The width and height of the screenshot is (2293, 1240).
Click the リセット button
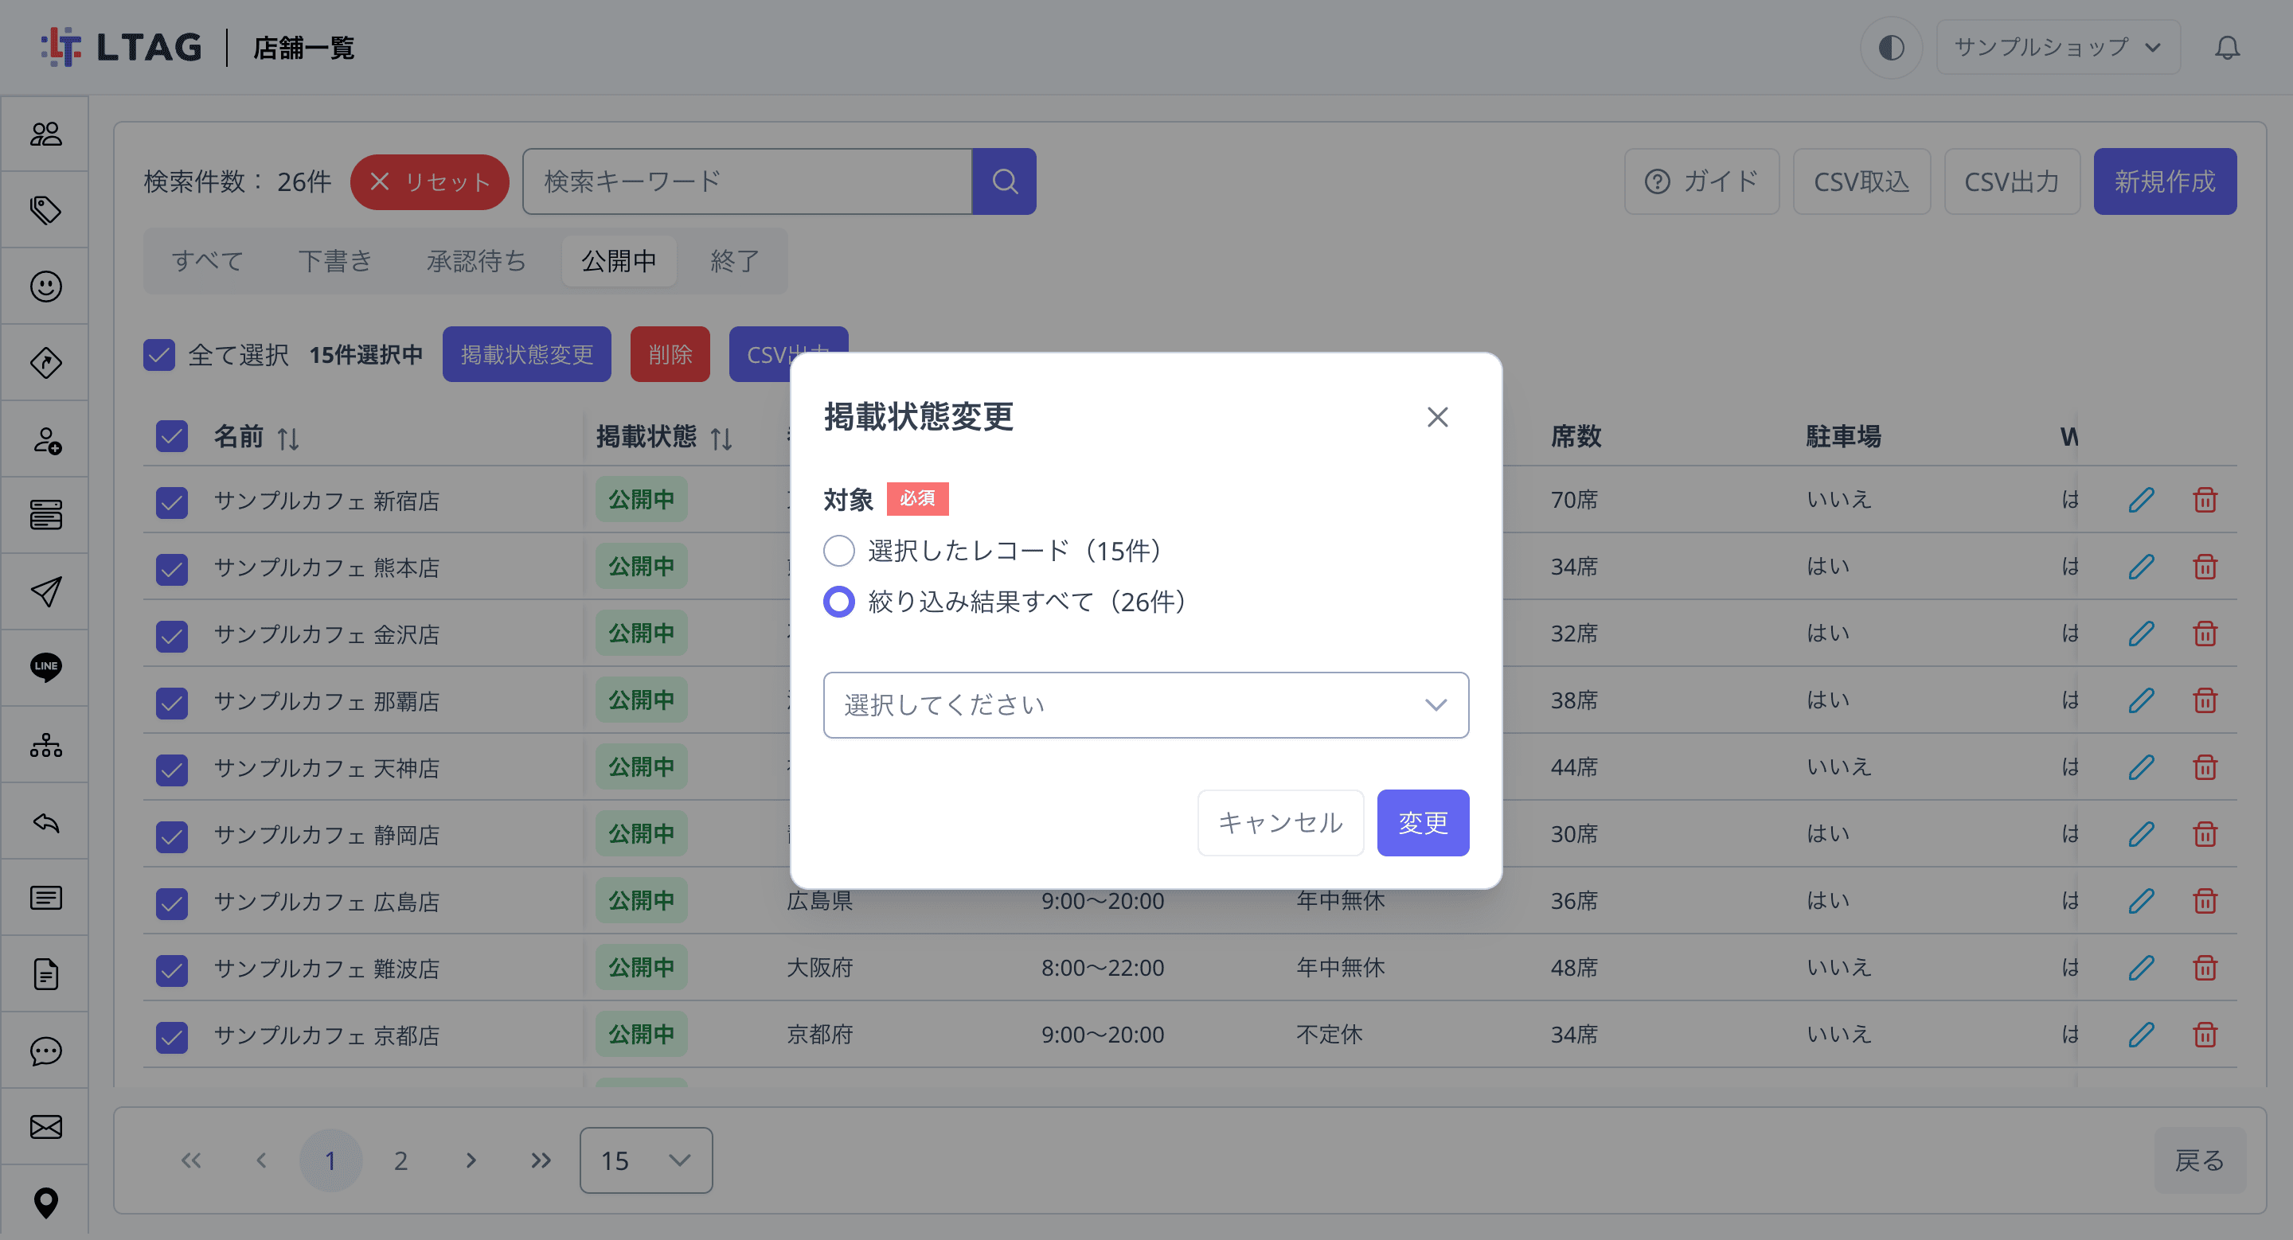coord(429,182)
